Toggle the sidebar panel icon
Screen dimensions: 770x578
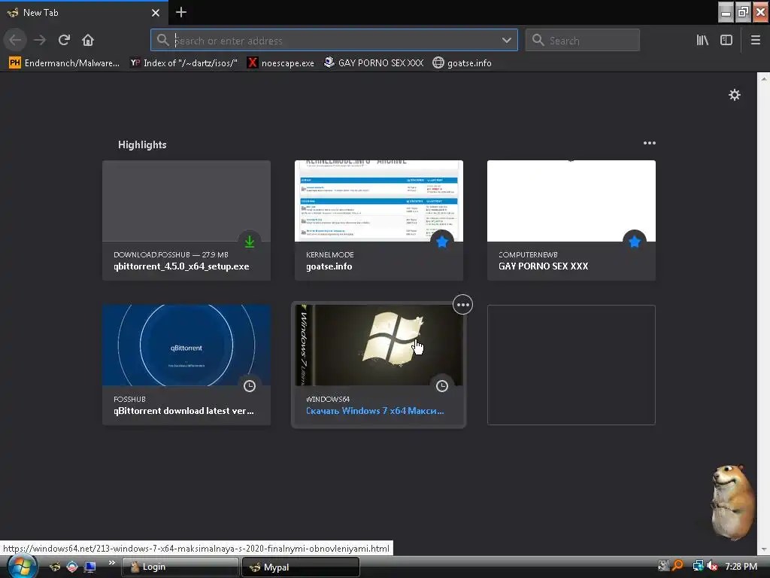(726, 40)
